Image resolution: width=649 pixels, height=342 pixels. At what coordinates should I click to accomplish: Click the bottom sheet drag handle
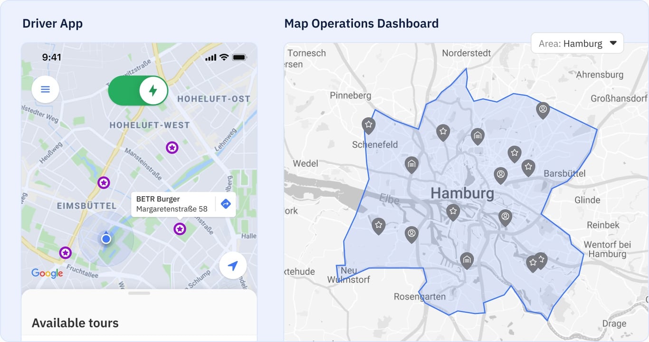139,293
